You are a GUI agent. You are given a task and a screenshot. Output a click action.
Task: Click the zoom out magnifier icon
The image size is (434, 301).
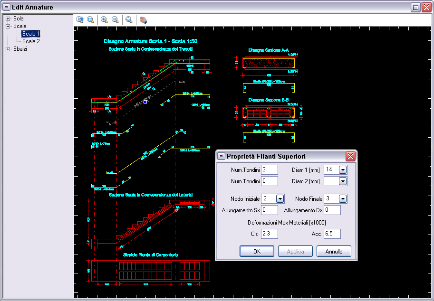click(x=115, y=19)
